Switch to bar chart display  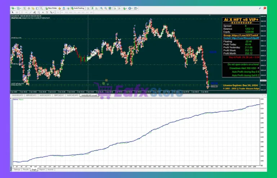coord(88,8)
